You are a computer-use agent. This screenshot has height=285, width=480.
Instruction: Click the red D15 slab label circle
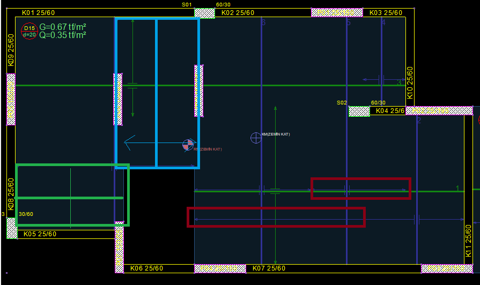click(29, 31)
